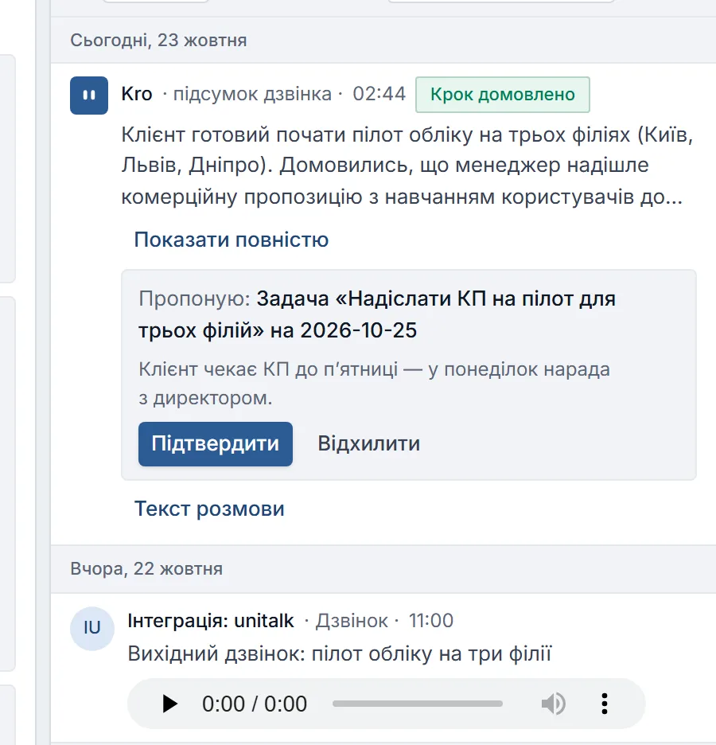Click the Крок домовлено status badge
This screenshot has height=745, width=716.
pyautogui.click(x=503, y=95)
